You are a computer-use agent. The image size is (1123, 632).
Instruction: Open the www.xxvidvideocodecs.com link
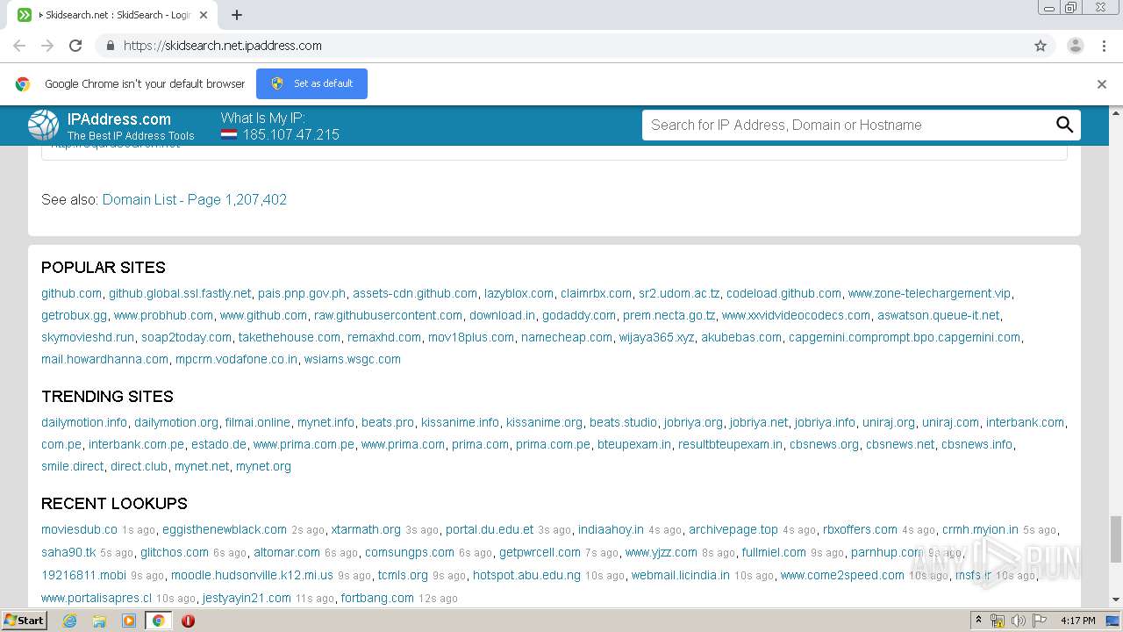coord(796,315)
